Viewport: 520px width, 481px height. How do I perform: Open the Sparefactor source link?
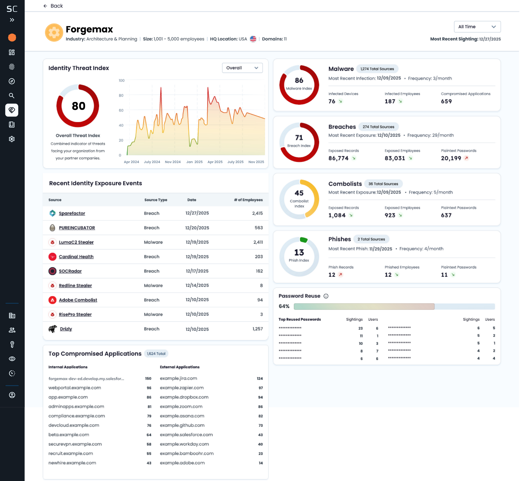[x=72, y=213]
